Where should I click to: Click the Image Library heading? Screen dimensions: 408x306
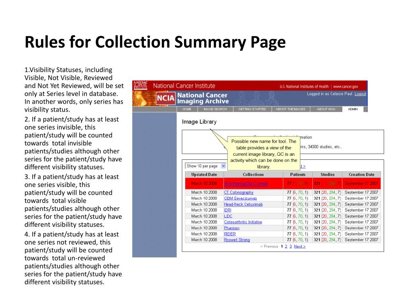(199, 122)
